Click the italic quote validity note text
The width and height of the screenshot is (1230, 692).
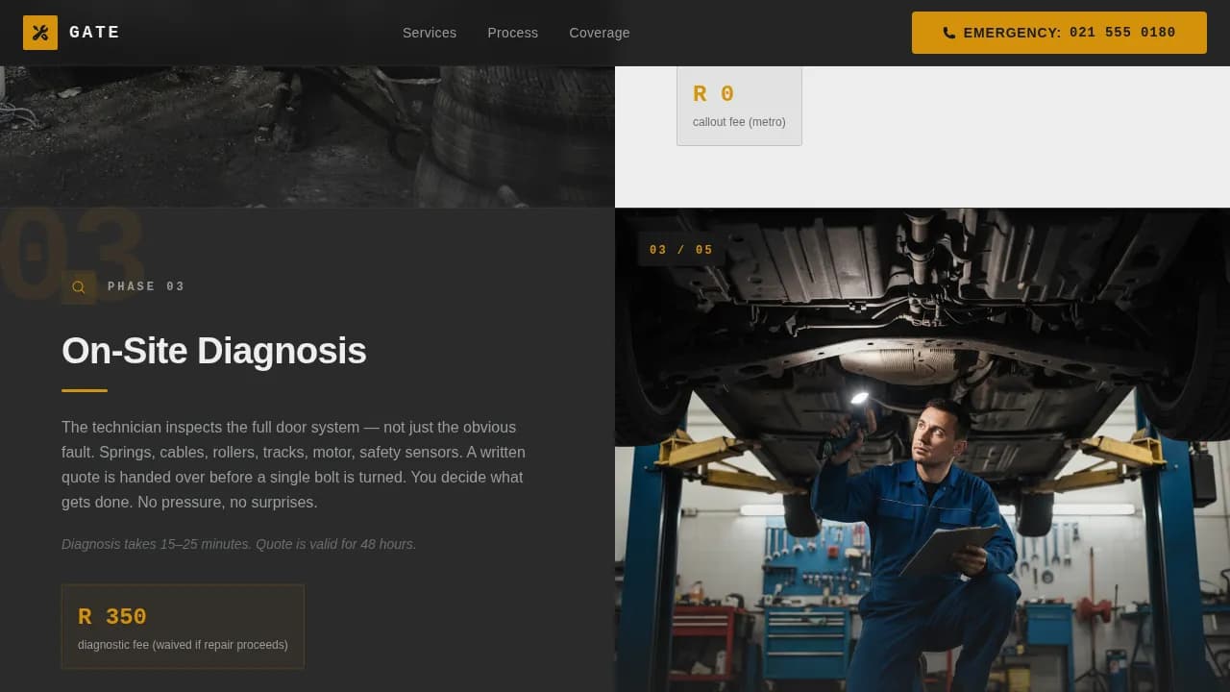pyautogui.click(x=238, y=543)
